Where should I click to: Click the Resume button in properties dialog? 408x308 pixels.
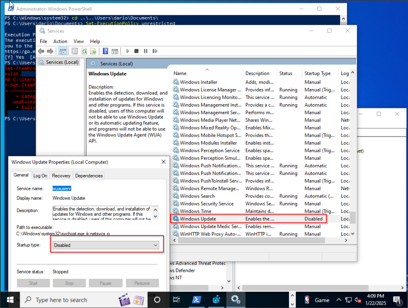tap(142, 283)
